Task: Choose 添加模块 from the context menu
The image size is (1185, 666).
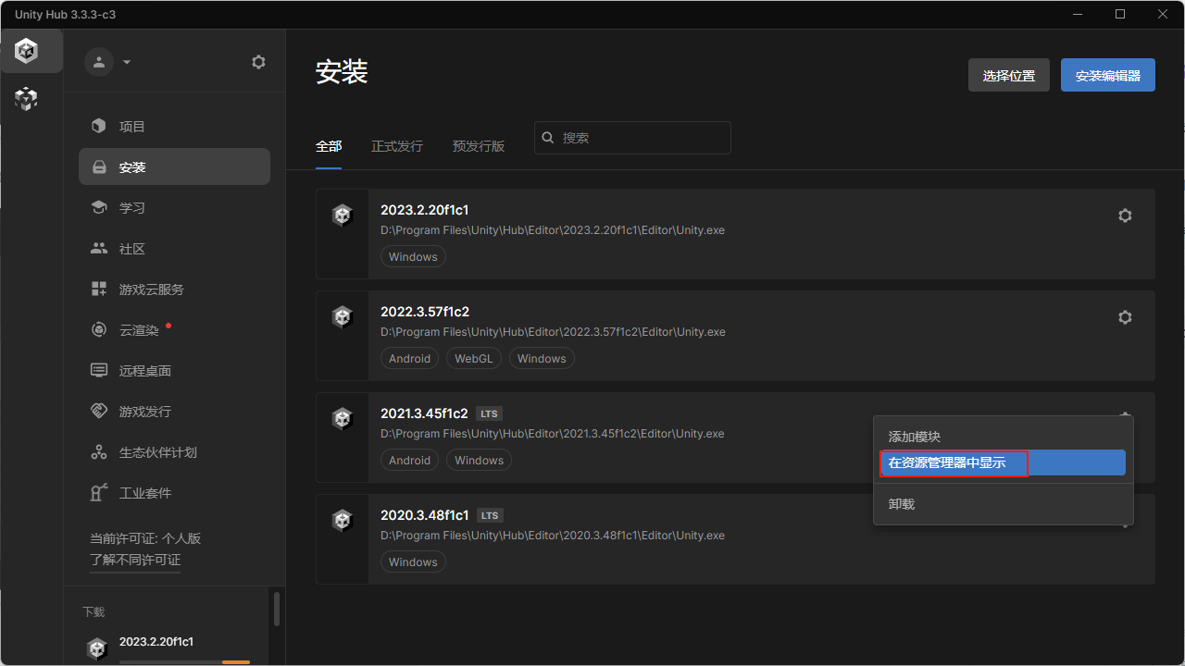Action: point(1004,437)
